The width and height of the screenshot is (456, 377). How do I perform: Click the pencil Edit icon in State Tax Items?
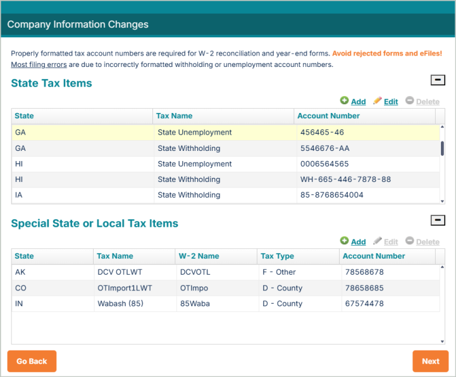(x=378, y=101)
